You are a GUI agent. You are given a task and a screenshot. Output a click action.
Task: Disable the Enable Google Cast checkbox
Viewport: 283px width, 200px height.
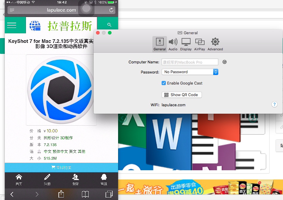(164, 83)
